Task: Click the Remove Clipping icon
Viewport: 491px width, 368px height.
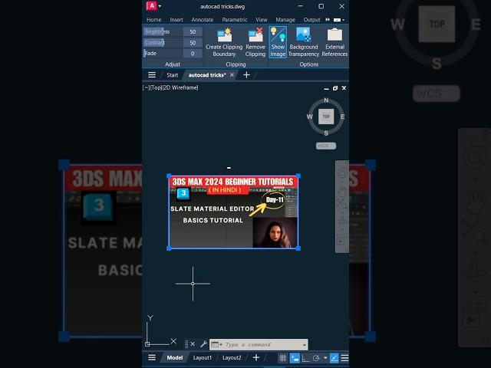Action: point(255,42)
